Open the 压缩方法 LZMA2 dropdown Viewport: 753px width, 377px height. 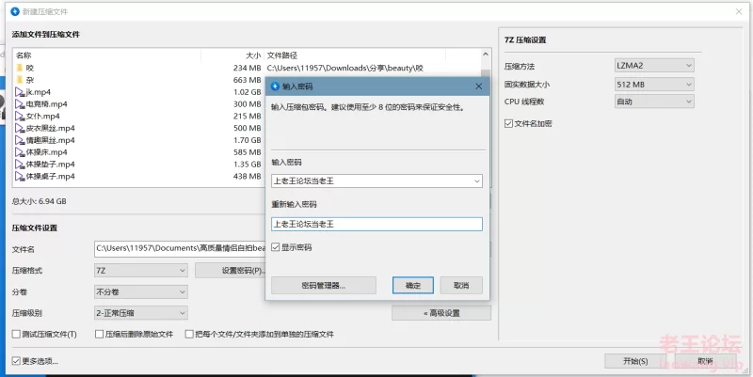point(654,65)
